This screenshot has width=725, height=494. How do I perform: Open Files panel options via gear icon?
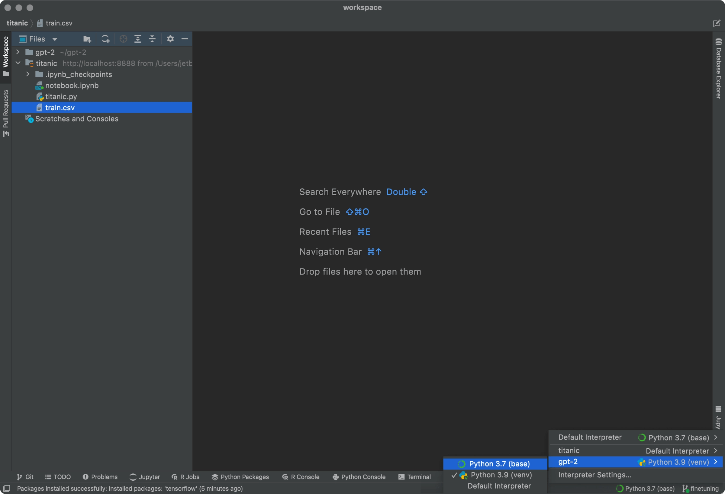click(170, 39)
